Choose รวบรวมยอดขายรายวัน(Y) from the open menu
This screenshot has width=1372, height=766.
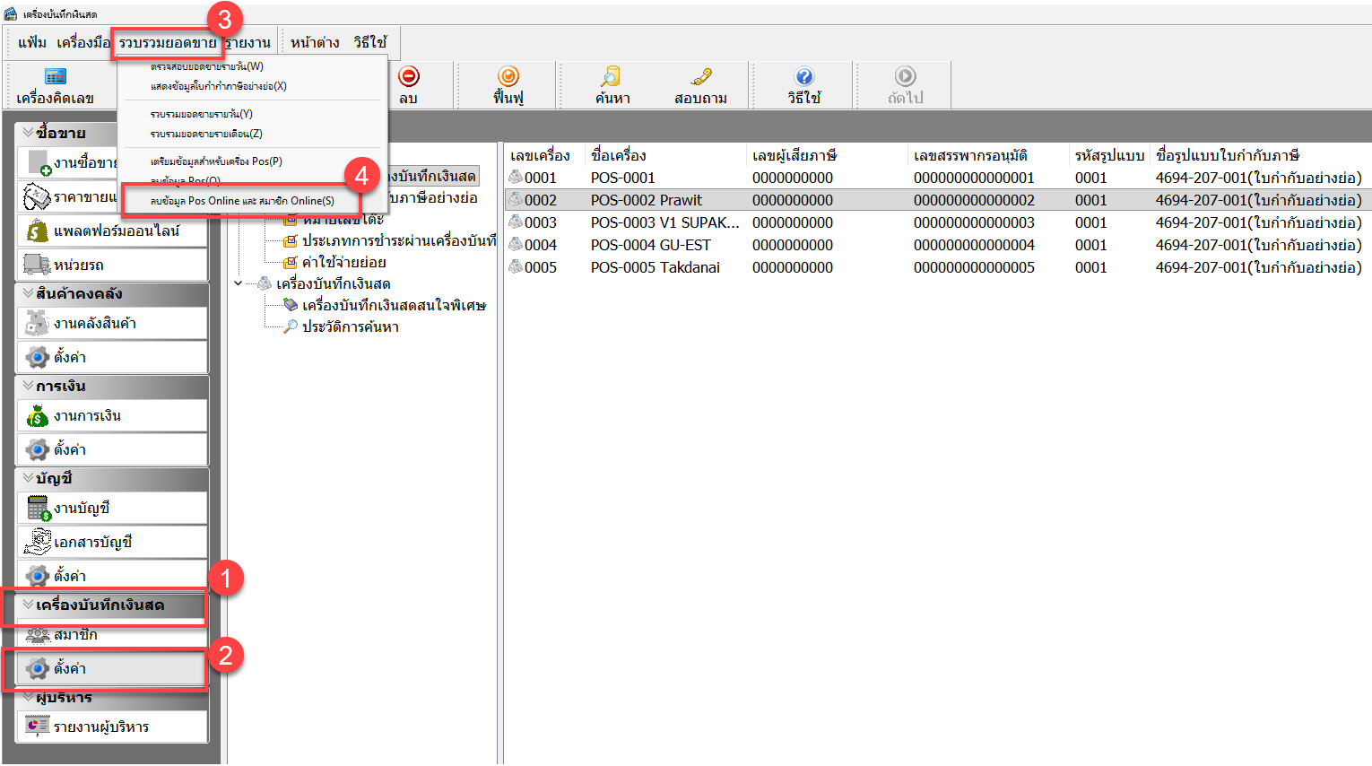[x=202, y=114]
